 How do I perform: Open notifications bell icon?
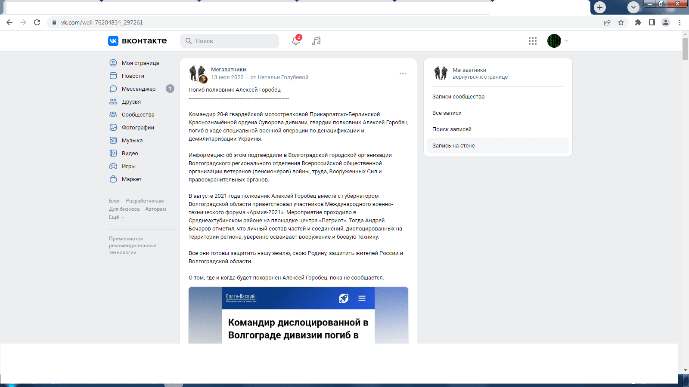(296, 41)
